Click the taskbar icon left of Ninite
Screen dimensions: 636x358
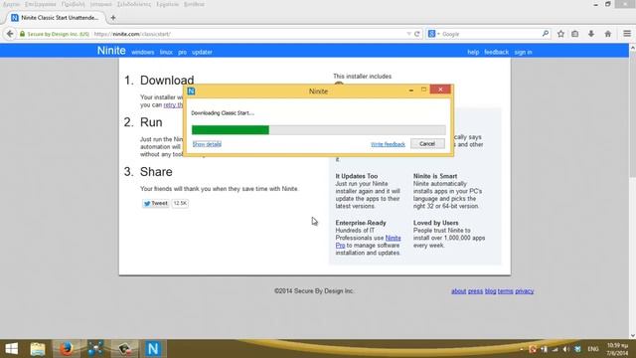124,349
